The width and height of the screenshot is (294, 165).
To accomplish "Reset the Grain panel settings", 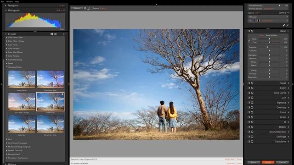I will tap(252, 117).
